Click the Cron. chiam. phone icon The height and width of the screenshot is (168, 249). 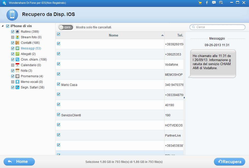click(x=18, y=60)
